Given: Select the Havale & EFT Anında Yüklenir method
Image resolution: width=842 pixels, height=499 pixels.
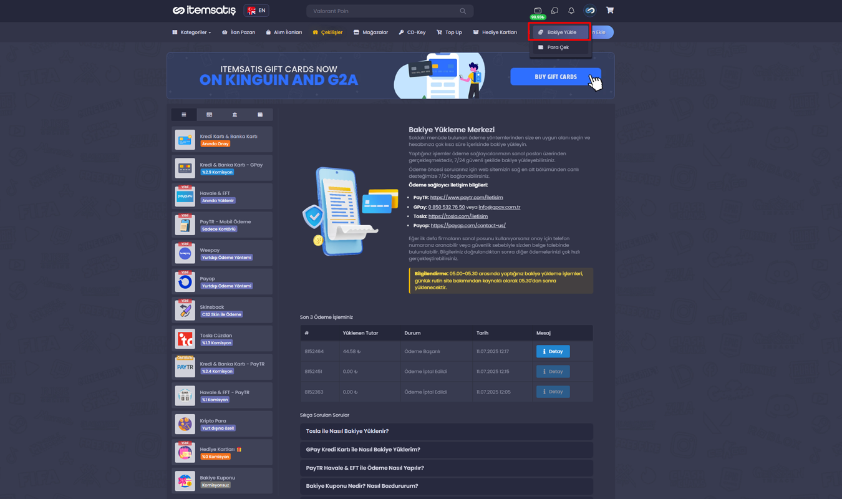Looking at the screenshot, I should pyautogui.click(x=222, y=196).
